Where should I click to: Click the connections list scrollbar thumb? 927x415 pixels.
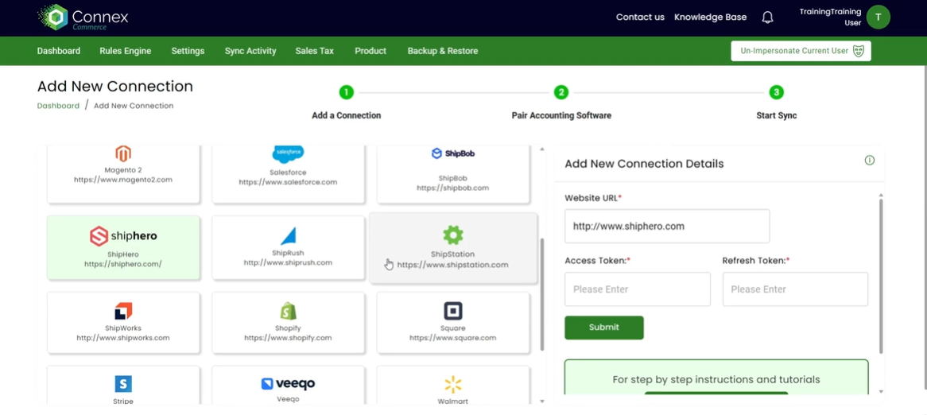pos(542,294)
